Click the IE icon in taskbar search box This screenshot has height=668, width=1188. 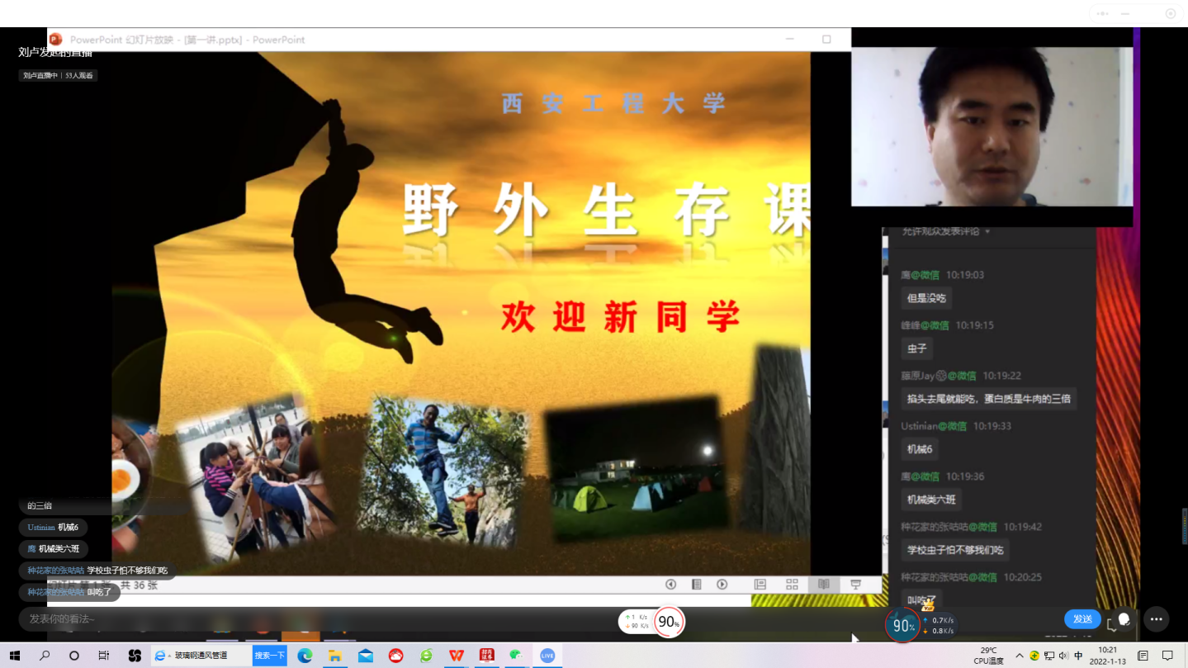coord(160,656)
